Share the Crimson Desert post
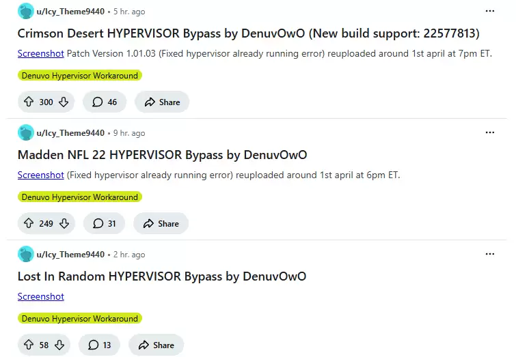 pyautogui.click(x=162, y=102)
